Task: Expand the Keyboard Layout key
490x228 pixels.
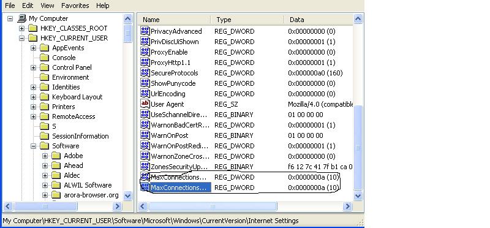Action: coord(33,97)
